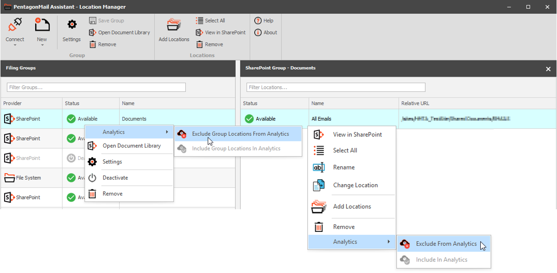
Task: Click Open Document Library in ribbon
Action: (120, 33)
